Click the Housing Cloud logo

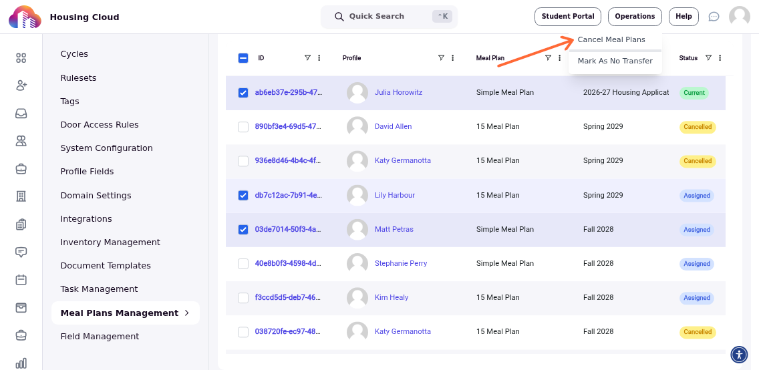pyautogui.click(x=25, y=17)
